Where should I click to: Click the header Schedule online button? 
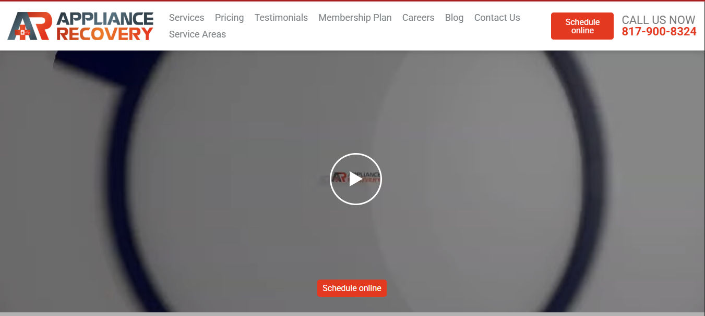click(582, 26)
